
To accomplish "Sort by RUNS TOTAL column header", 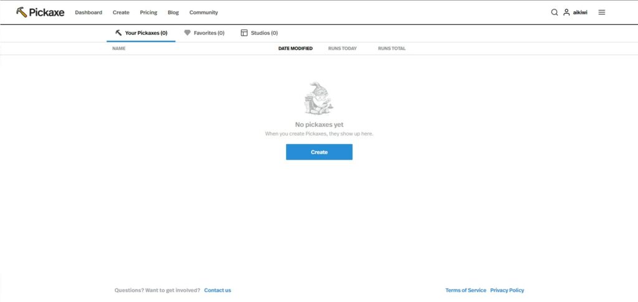I will (391, 48).
